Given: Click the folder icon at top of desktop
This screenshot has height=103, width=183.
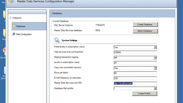Looking at the screenshot, I should pyautogui.click(x=4, y=15).
